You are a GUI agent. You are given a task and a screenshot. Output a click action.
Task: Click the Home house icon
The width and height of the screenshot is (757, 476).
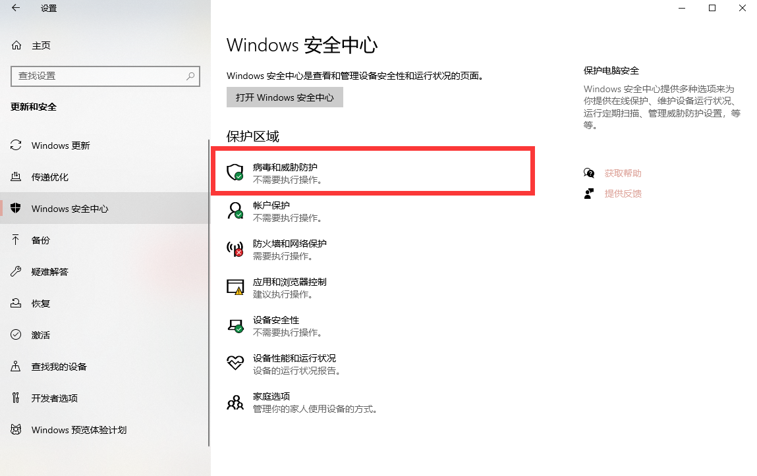pyautogui.click(x=16, y=45)
